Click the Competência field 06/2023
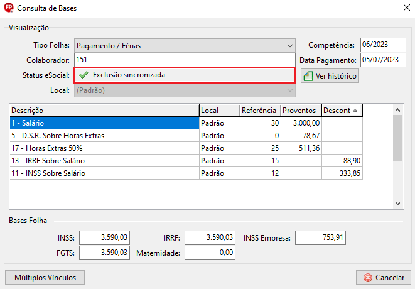The width and height of the screenshot is (415, 289). click(383, 45)
